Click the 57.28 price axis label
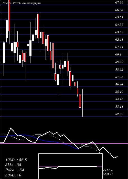 pos(119,77)
